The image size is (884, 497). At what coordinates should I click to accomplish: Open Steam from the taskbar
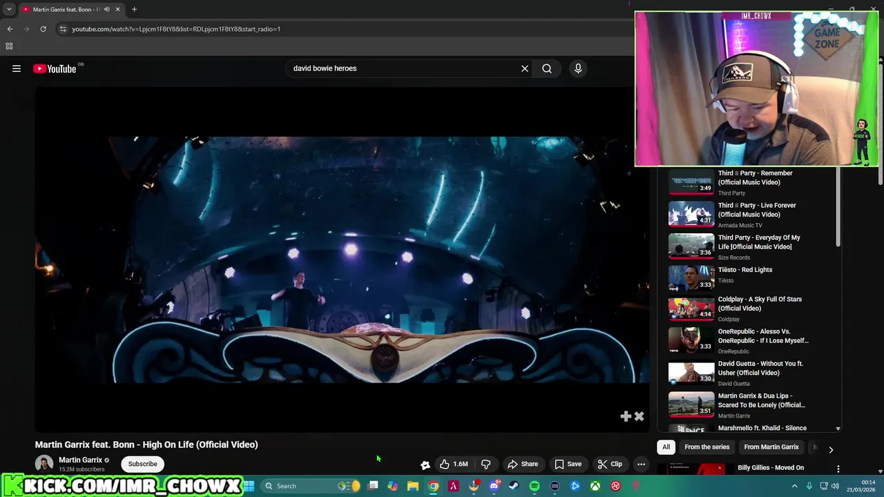[514, 486]
